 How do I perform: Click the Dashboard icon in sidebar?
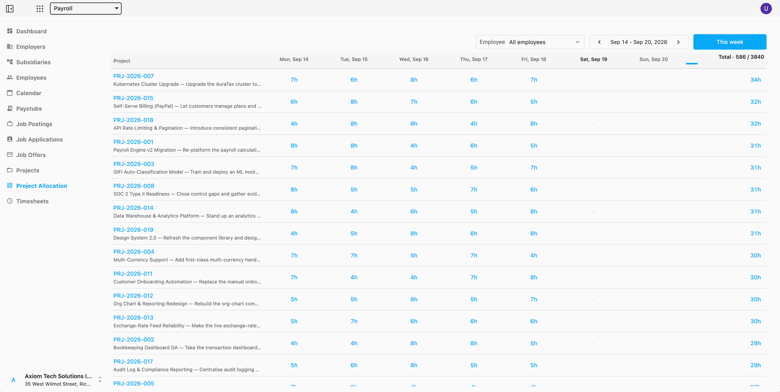click(10, 31)
